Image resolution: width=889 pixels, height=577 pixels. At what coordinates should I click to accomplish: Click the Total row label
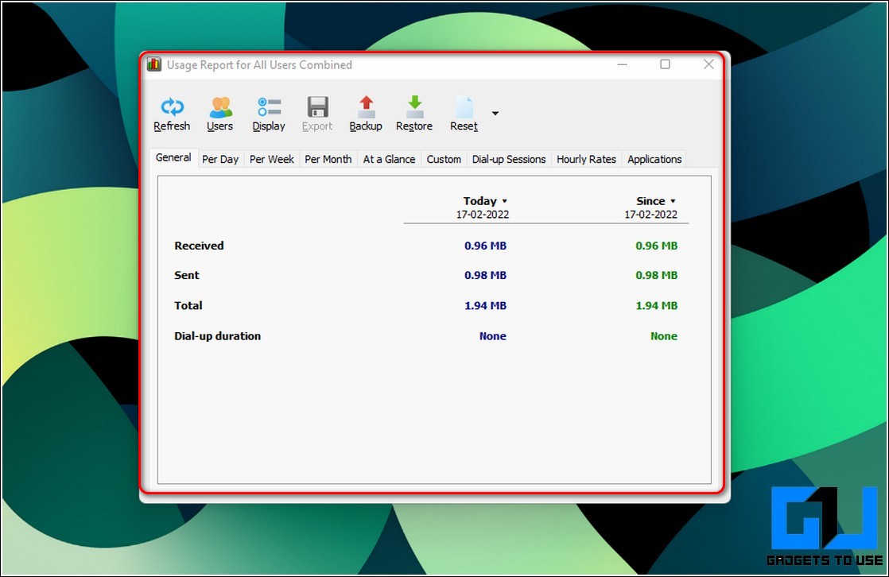click(x=188, y=305)
